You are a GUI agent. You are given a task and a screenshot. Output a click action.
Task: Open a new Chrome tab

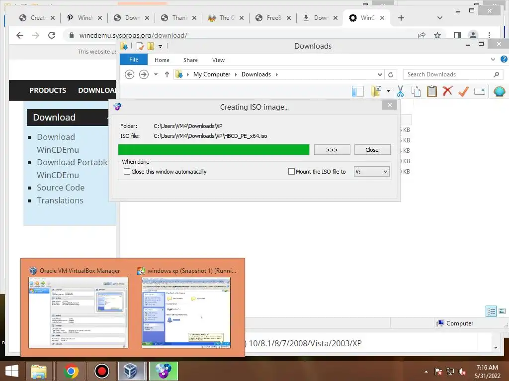pyautogui.click(x=401, y=18)
